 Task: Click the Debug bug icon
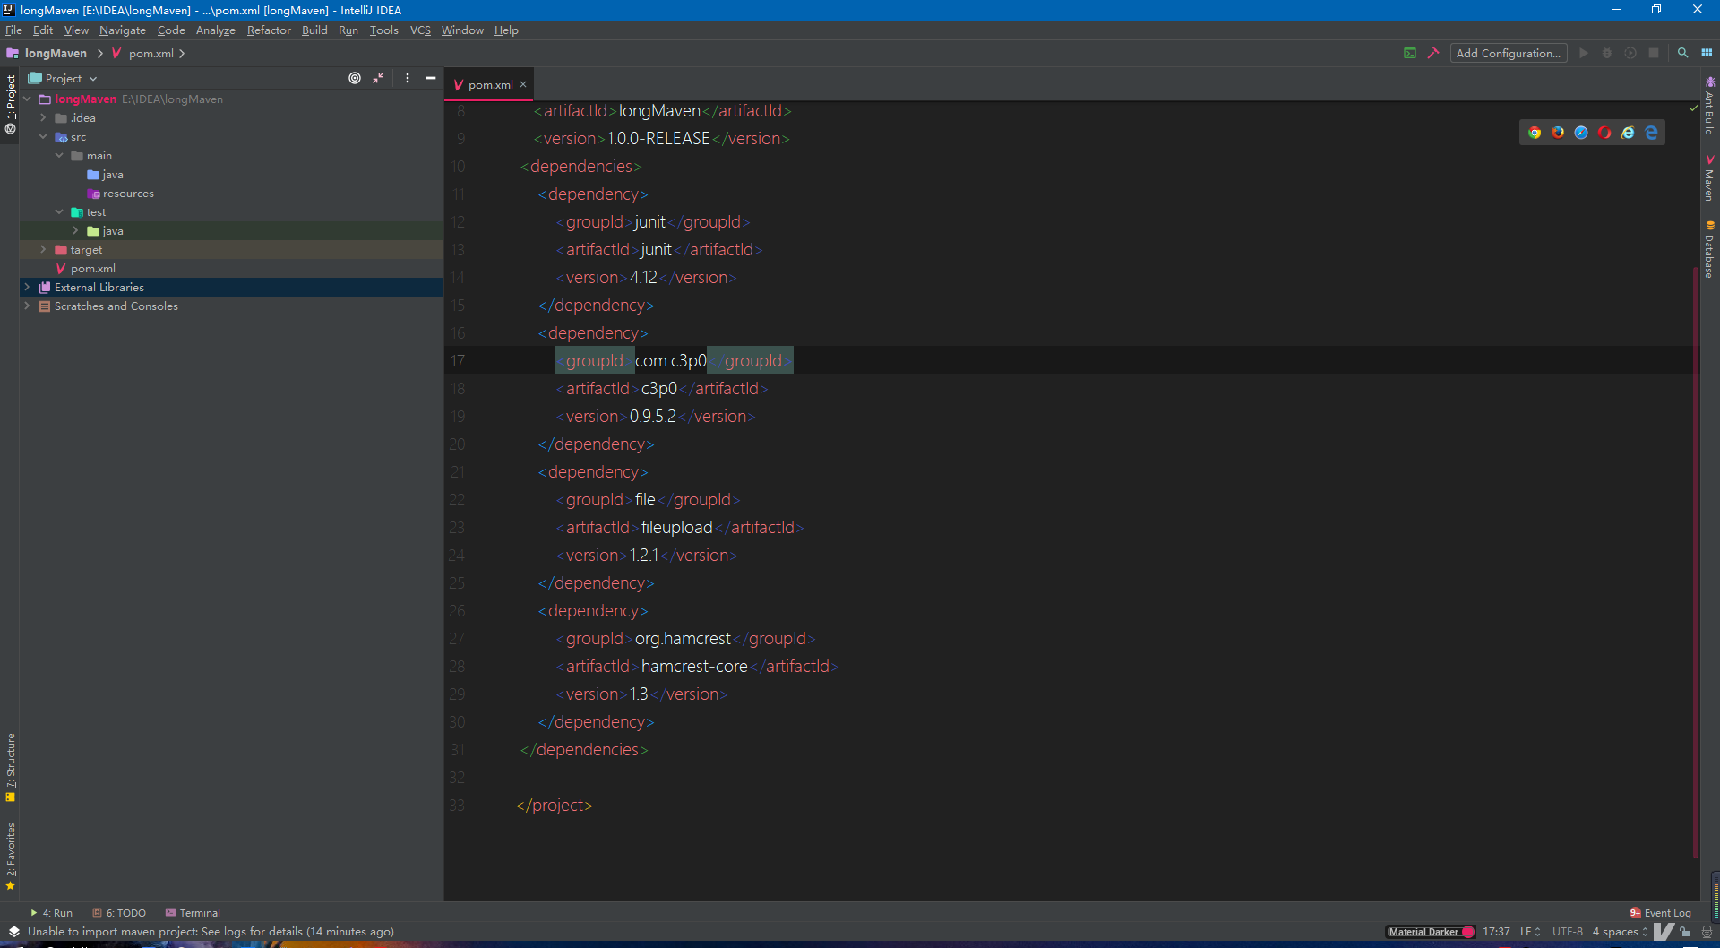tap(1607, 54)
